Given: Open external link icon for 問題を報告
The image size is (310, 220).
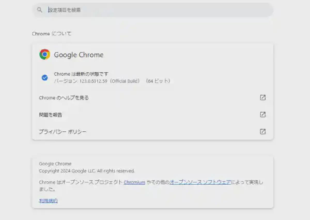Looking at the screenshot, I should coord(262,115).
